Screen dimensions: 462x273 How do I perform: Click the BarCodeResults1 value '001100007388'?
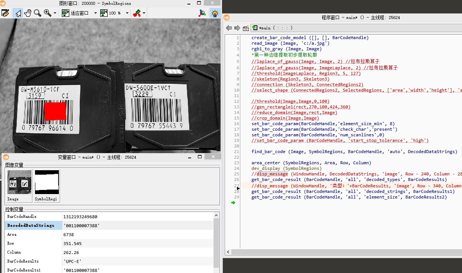(x=81, y=270)
